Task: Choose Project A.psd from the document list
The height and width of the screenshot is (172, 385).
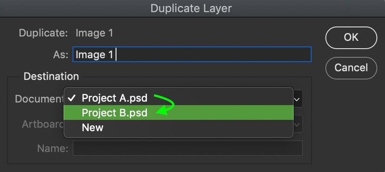Action: [x=179, y=98]
